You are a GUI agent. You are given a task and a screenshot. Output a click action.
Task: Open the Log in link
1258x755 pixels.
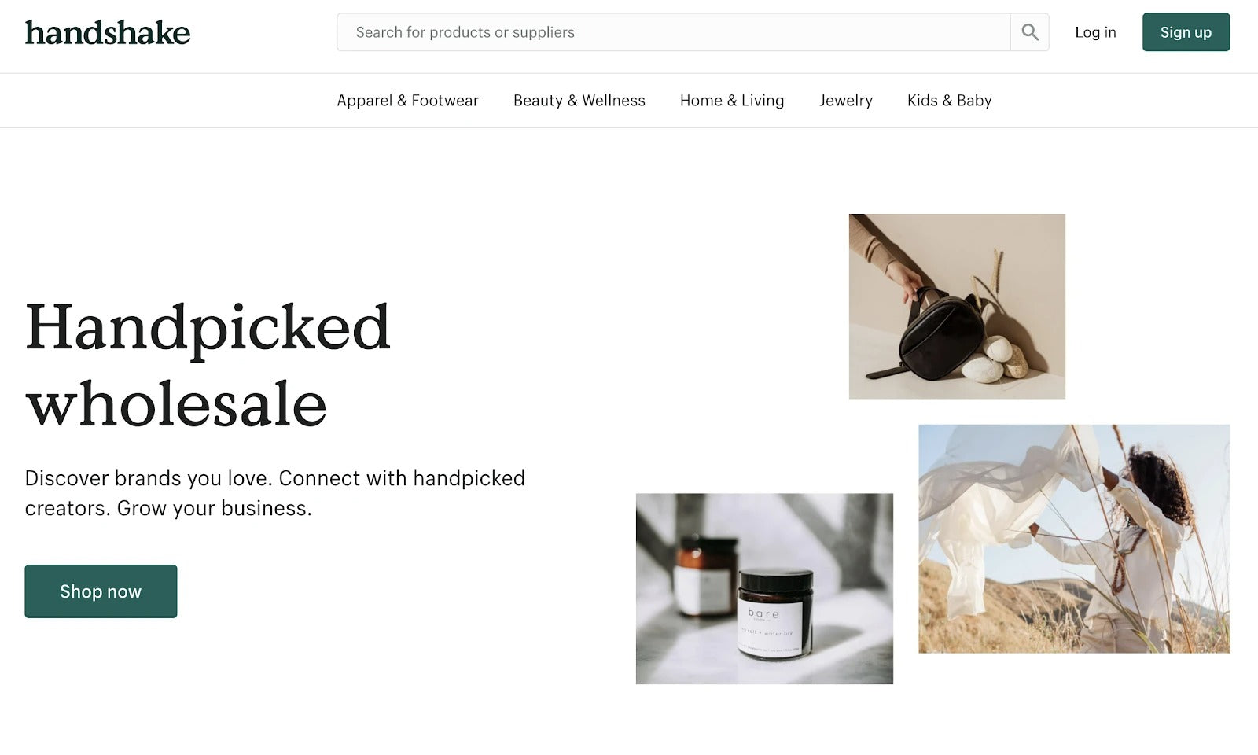[x=1095, y=32]
